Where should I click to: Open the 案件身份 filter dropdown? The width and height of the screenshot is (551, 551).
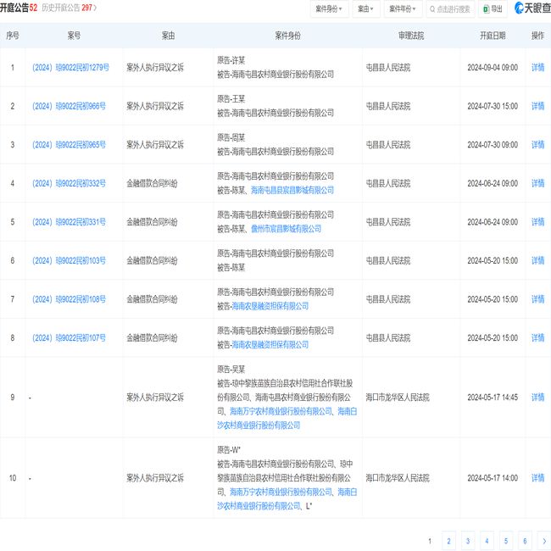click(x=329, y=8)
